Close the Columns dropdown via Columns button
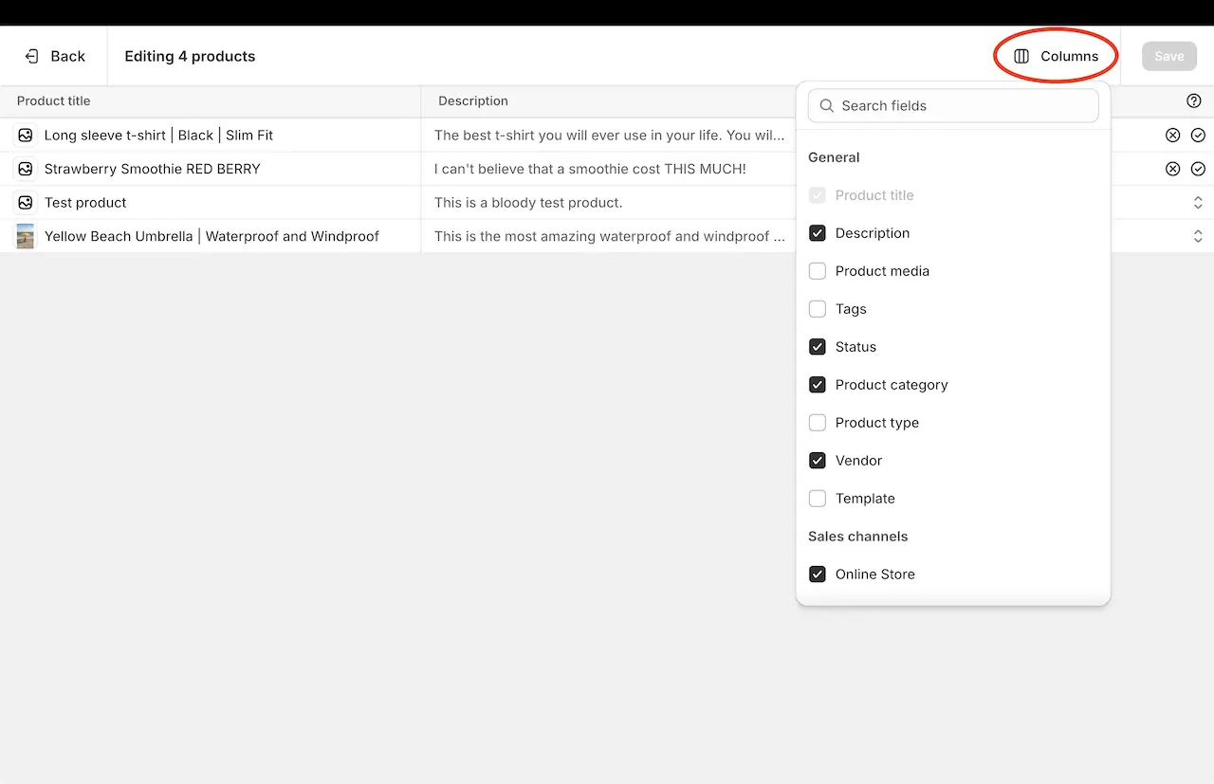Viewport: 1214px width, 784px height. click(1056, 56)
